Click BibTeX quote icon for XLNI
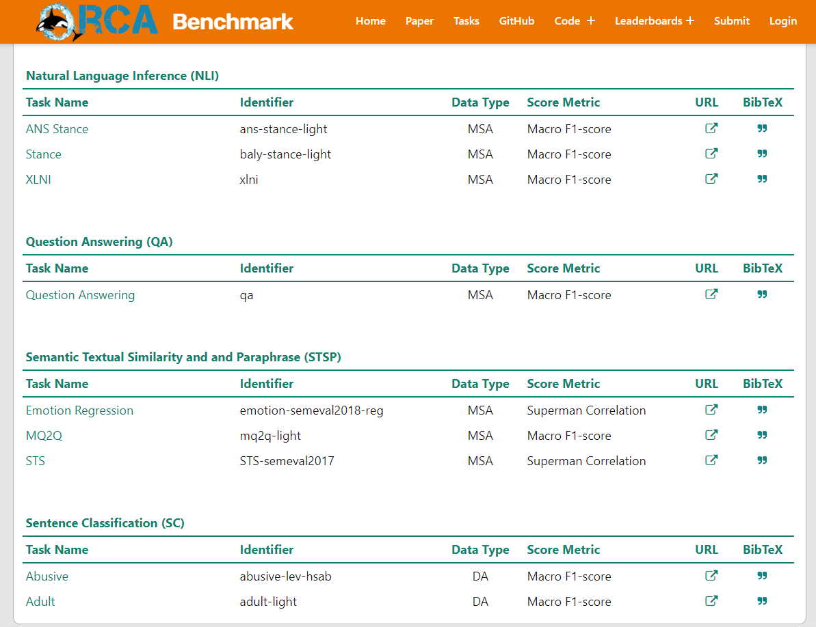The image size is (816, 627). pos(762,179)
